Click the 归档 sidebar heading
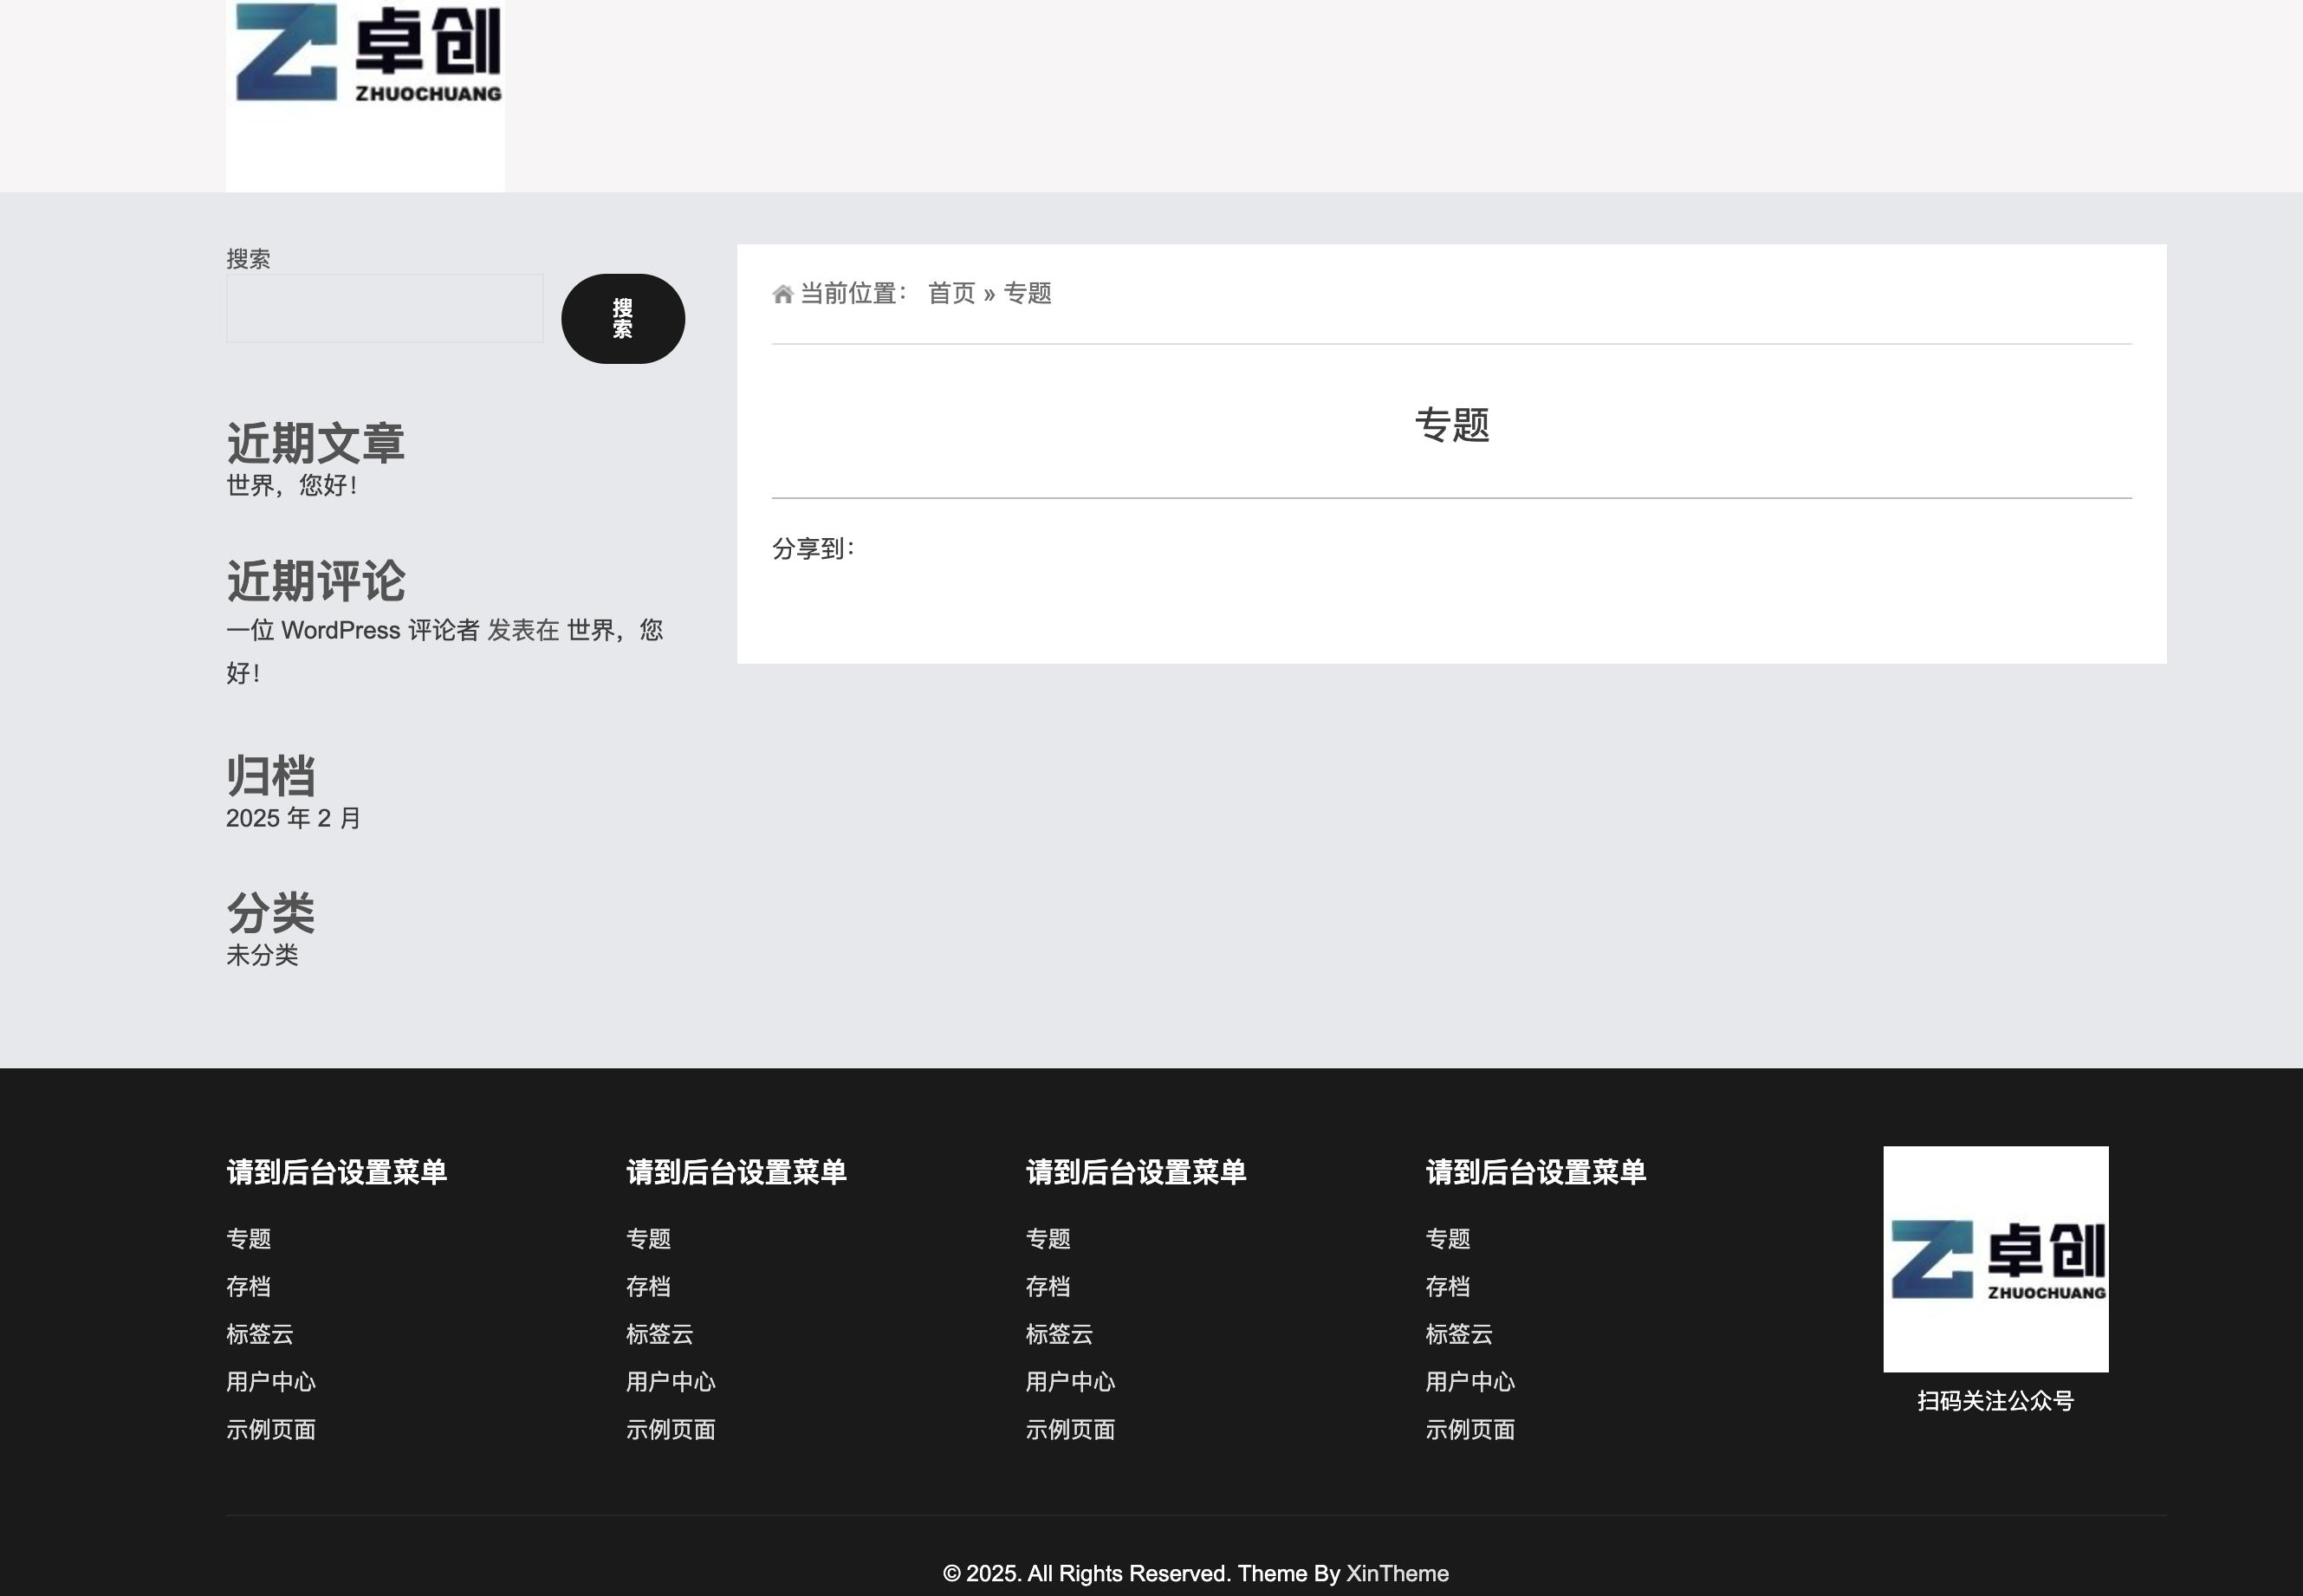This screenshot has width=2303, height=1596. point(271,776)
